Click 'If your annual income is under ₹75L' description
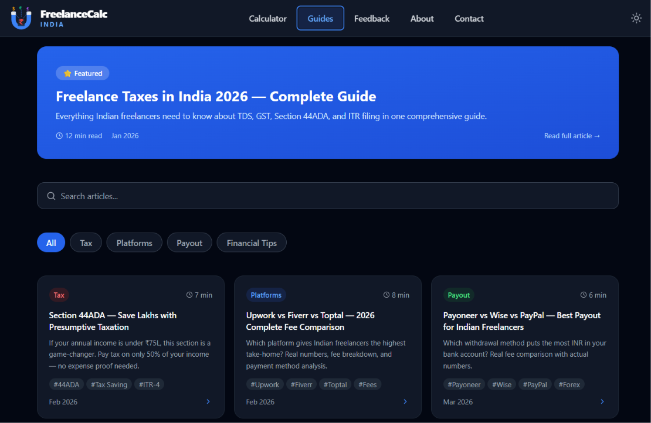 (130, 354)
